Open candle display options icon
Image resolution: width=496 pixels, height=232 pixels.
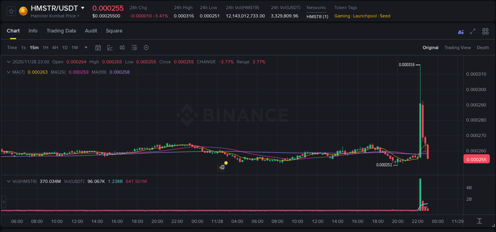click(x=122, y=48)
